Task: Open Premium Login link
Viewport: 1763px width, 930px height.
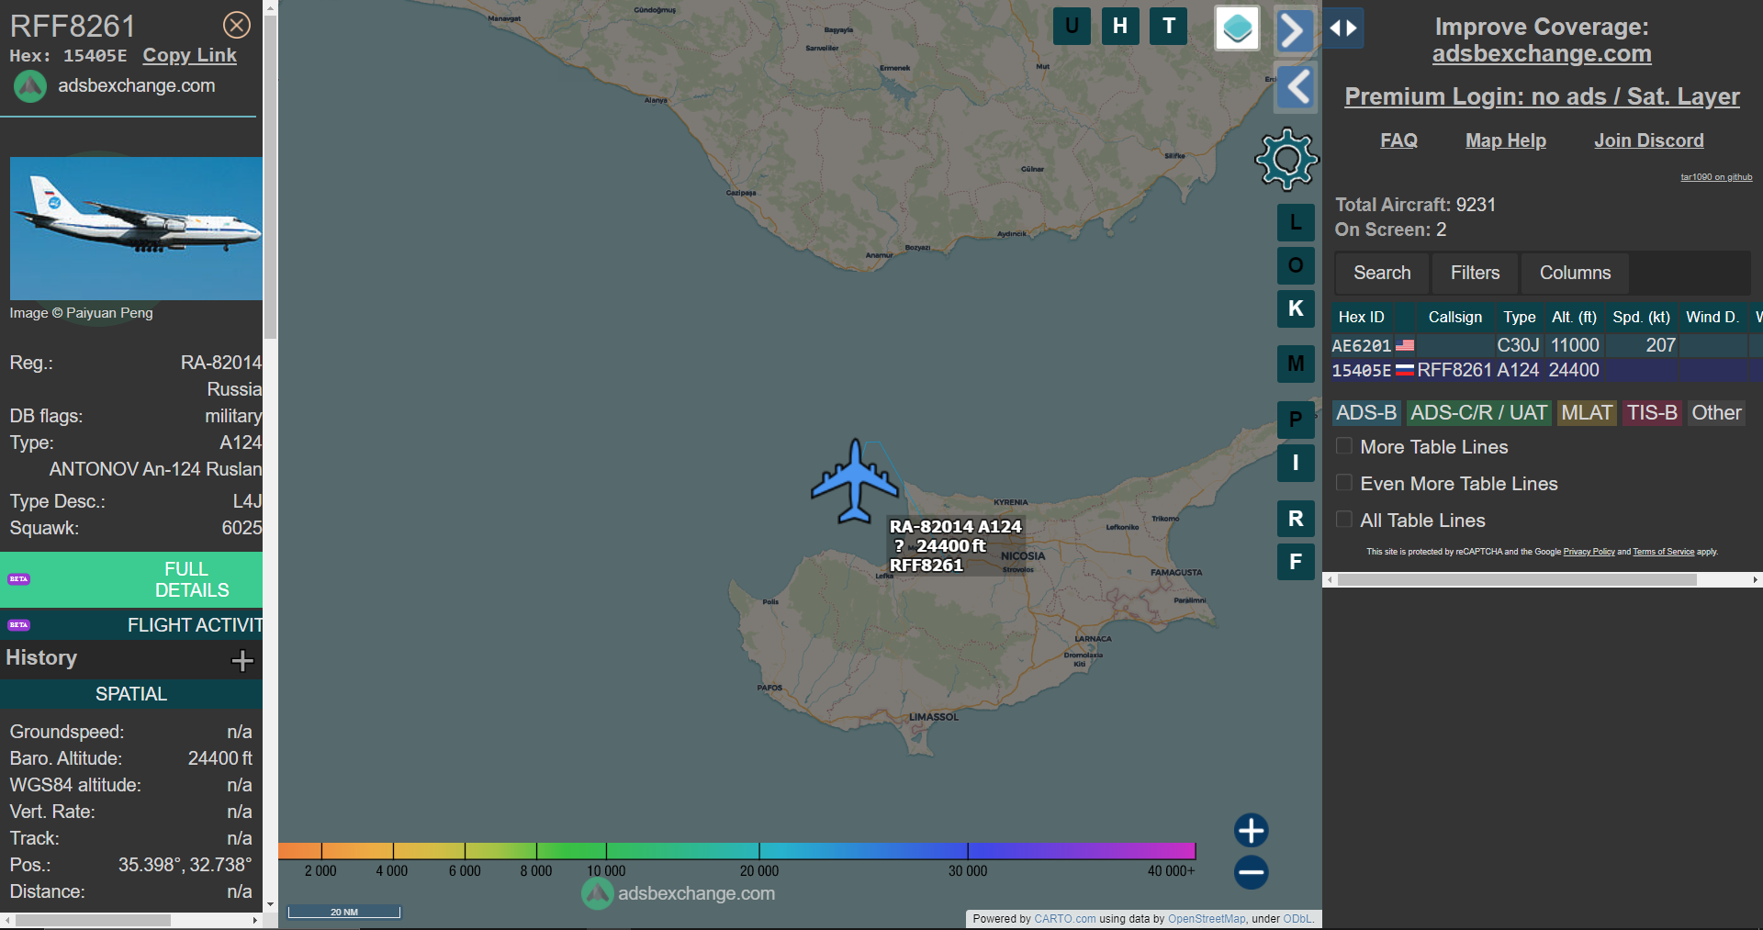Action: (x=1542, y=96)
